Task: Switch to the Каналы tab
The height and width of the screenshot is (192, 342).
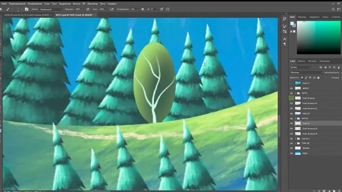Action: point(301,61)
